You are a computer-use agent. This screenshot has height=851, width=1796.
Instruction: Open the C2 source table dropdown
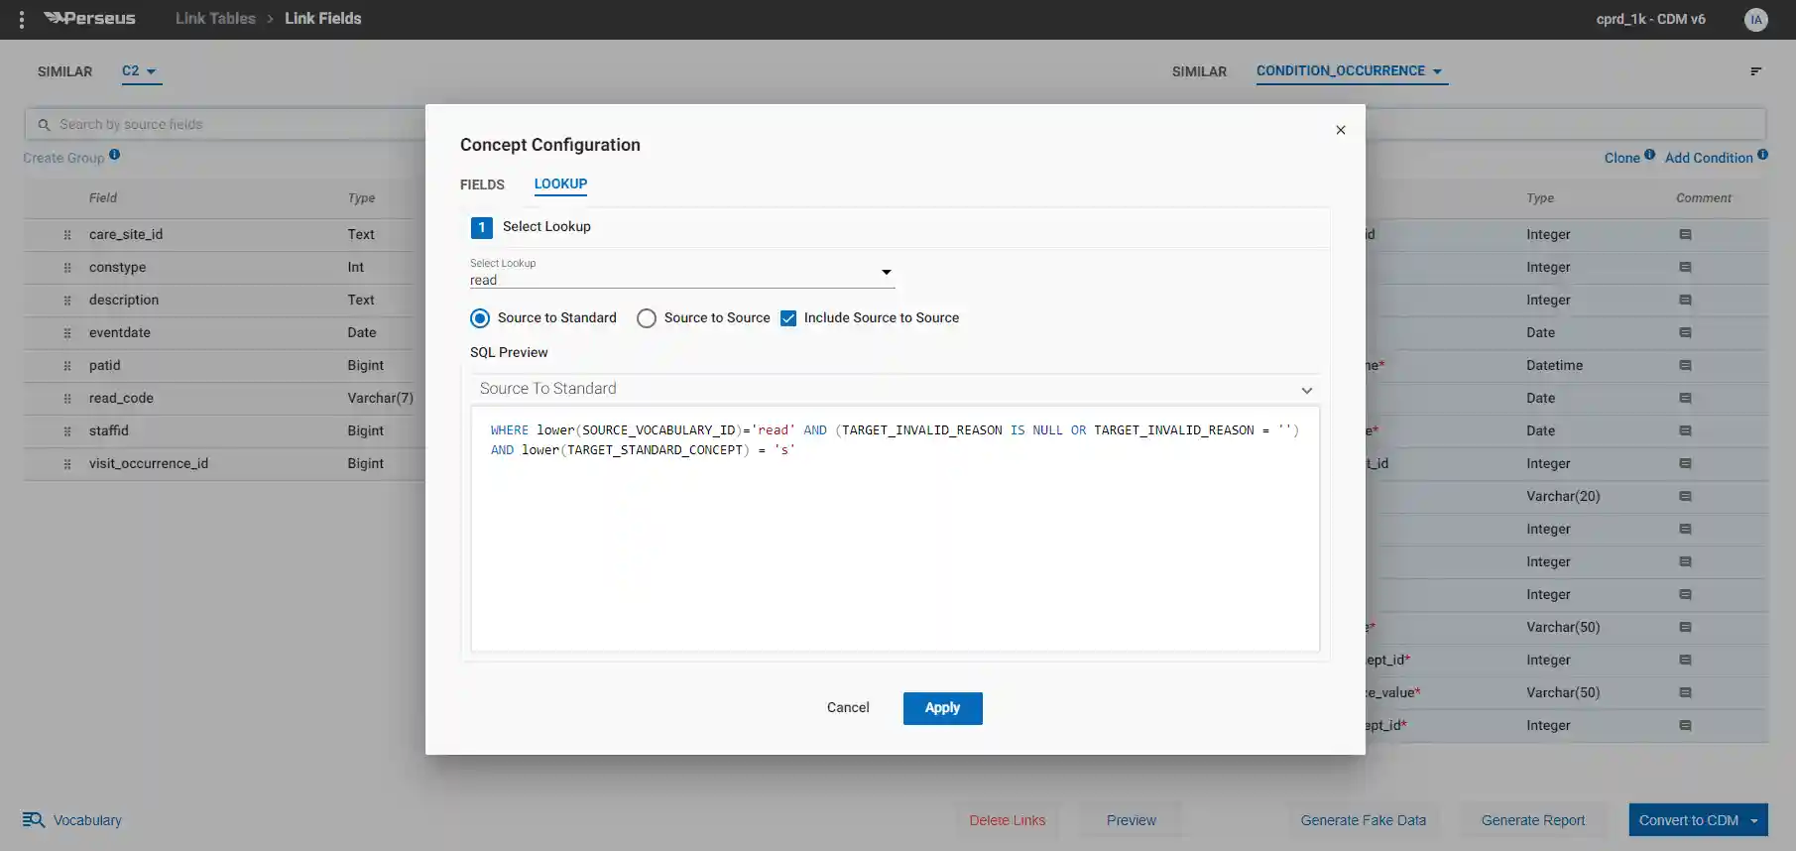pos(141,71)
